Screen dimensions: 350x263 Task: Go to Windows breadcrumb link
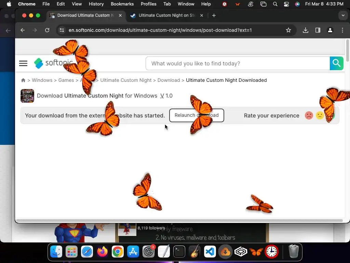[42, 80]
